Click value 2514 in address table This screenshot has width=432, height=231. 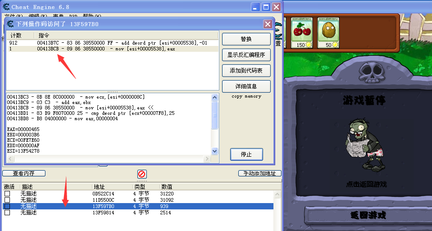coord(165,213)
